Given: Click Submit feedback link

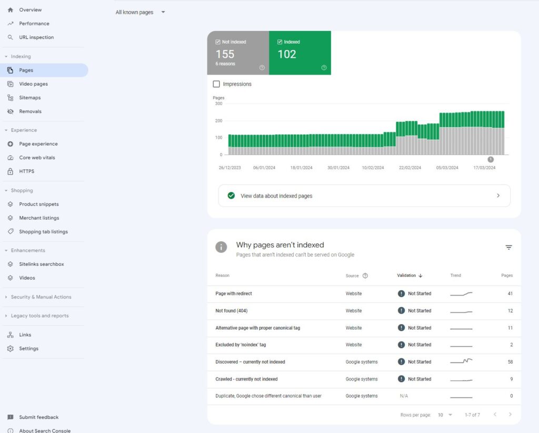Looking at the screenshot, I should (x=39, y=417).
